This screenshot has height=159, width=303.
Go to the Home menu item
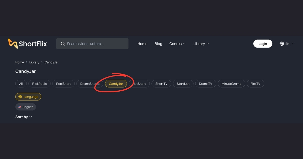pyautogui.click(x=142, y=43)
